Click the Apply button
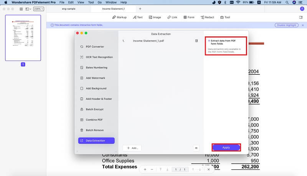307x176 pixels. point(226,148)
